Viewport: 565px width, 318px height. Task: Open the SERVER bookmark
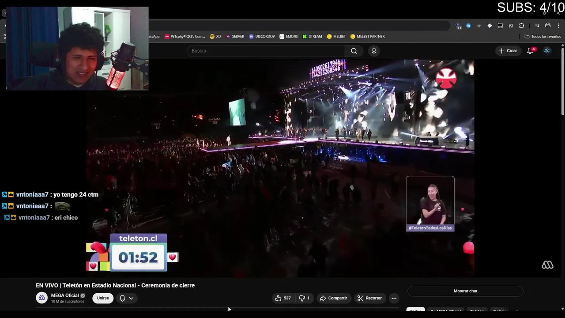tap(235, 37)
